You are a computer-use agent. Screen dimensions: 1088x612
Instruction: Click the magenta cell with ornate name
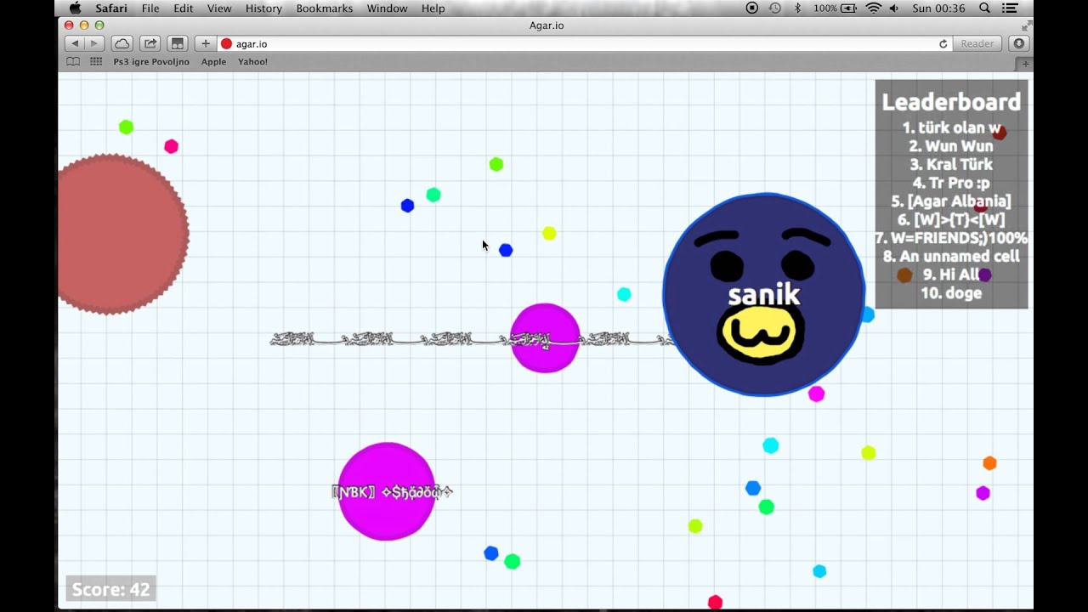(545, 338)
